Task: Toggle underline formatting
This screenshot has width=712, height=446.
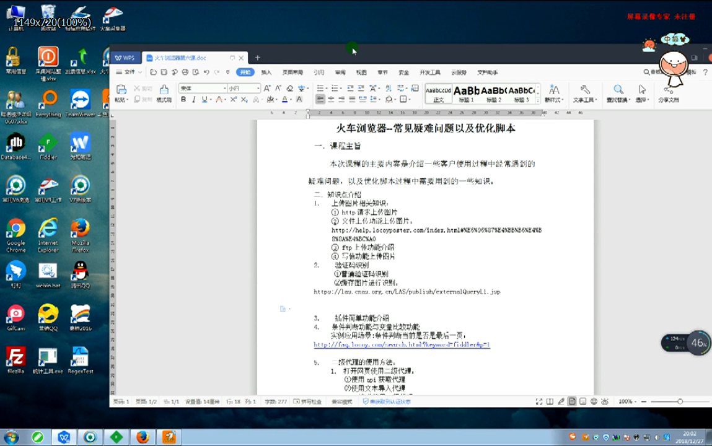Action: point(204,99)
